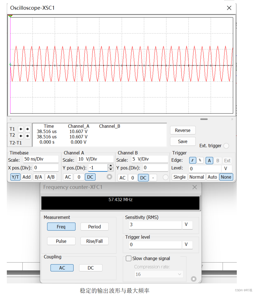Enable Slow change signal checkbox
Screen dimensions: 256x294
pos(128,258)
